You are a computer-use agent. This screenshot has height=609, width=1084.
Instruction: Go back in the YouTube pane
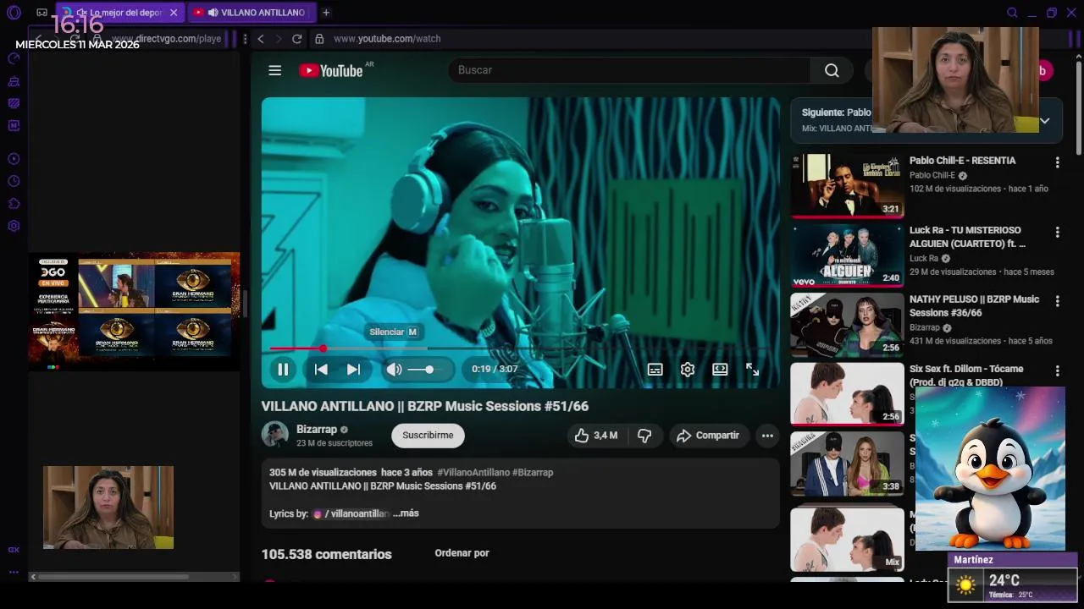[x=261, y=39]
